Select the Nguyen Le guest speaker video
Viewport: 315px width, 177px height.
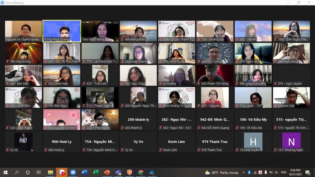point(24,31)
